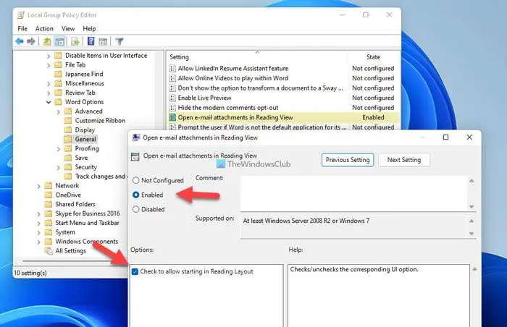Expand the Advanced tree node
Image resolution: width=507 pixels, height=327 pixels.
(59, 112)
